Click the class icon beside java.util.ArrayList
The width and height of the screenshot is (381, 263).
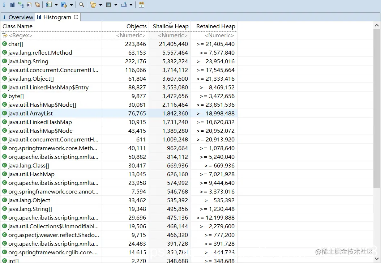pyautogui.click(x=4, y=113)
